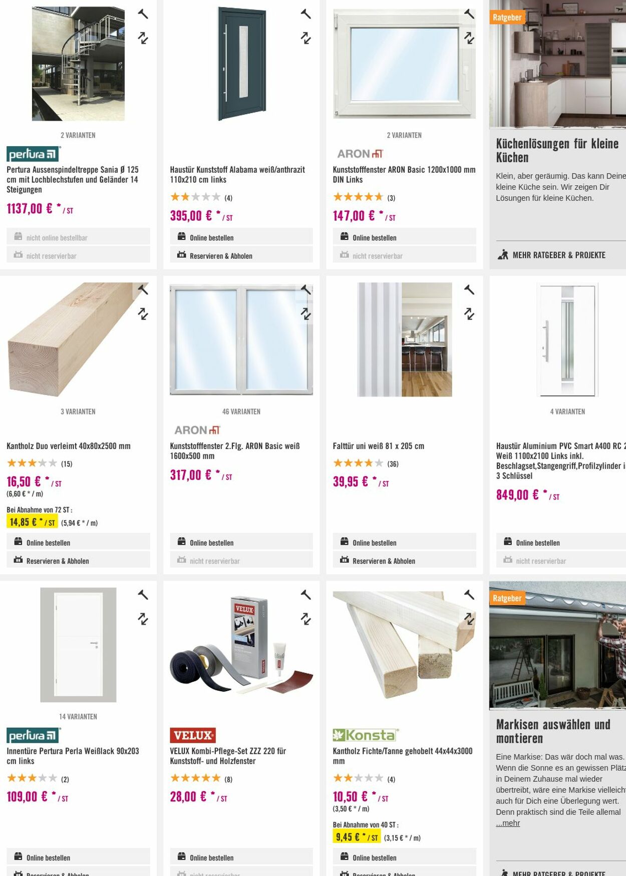Click the VELUX Kombi-Pflege-Set product image
The width and height of the screenshot is (626, 876).
(x=241, y=645)
